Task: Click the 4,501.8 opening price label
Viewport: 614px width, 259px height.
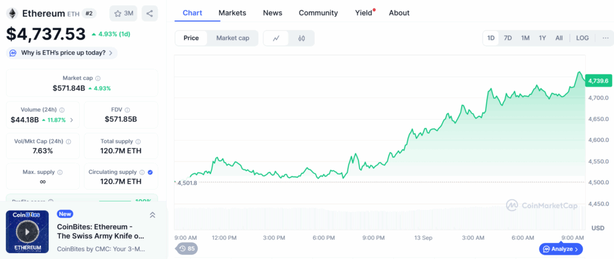Action: click(x=187, y=182)
